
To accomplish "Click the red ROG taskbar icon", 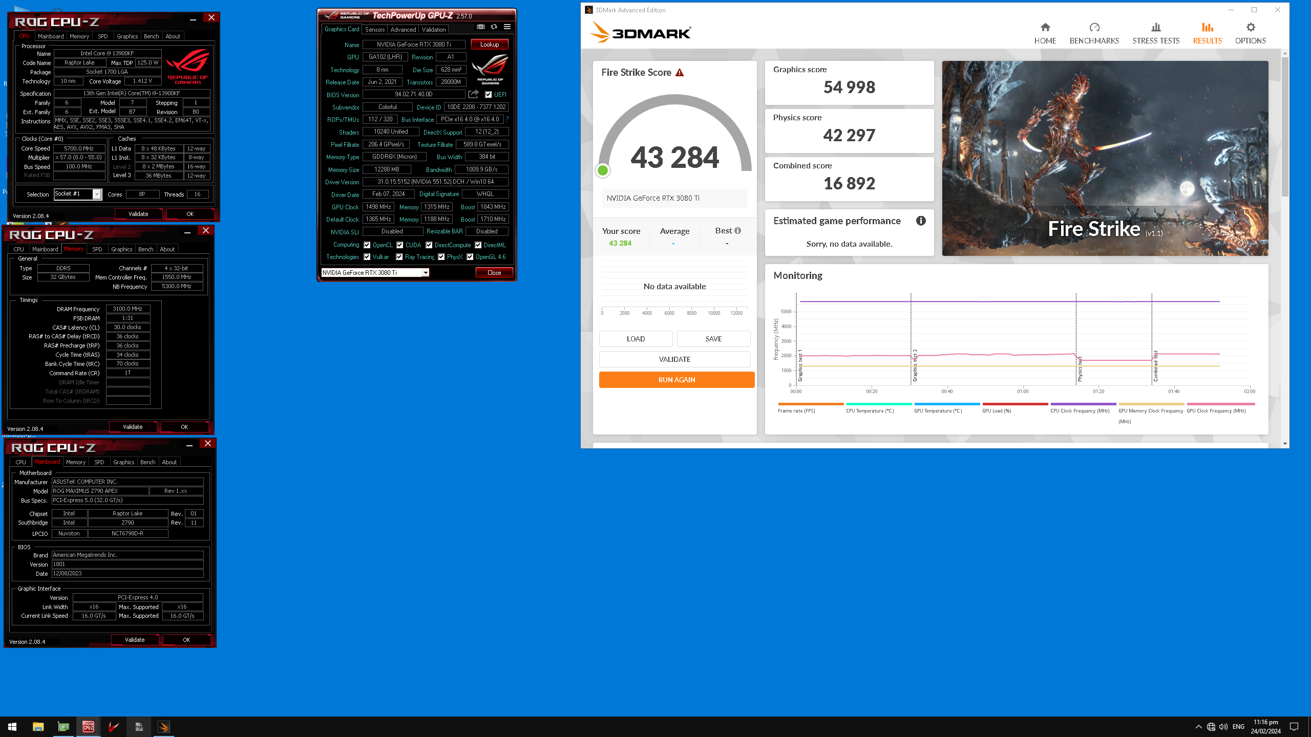I will click(x=114, y=727).
